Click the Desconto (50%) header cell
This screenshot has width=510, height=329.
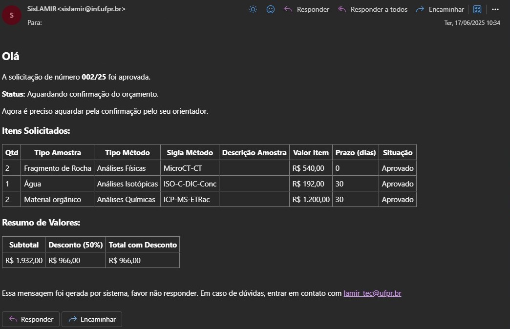(x=75, y=245)
